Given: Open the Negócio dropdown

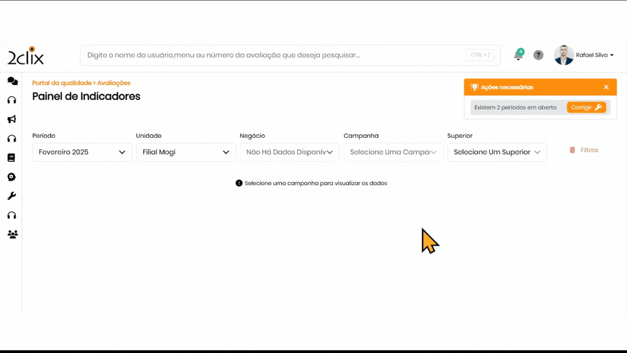Looking at the screenshot, I should 290,153.
